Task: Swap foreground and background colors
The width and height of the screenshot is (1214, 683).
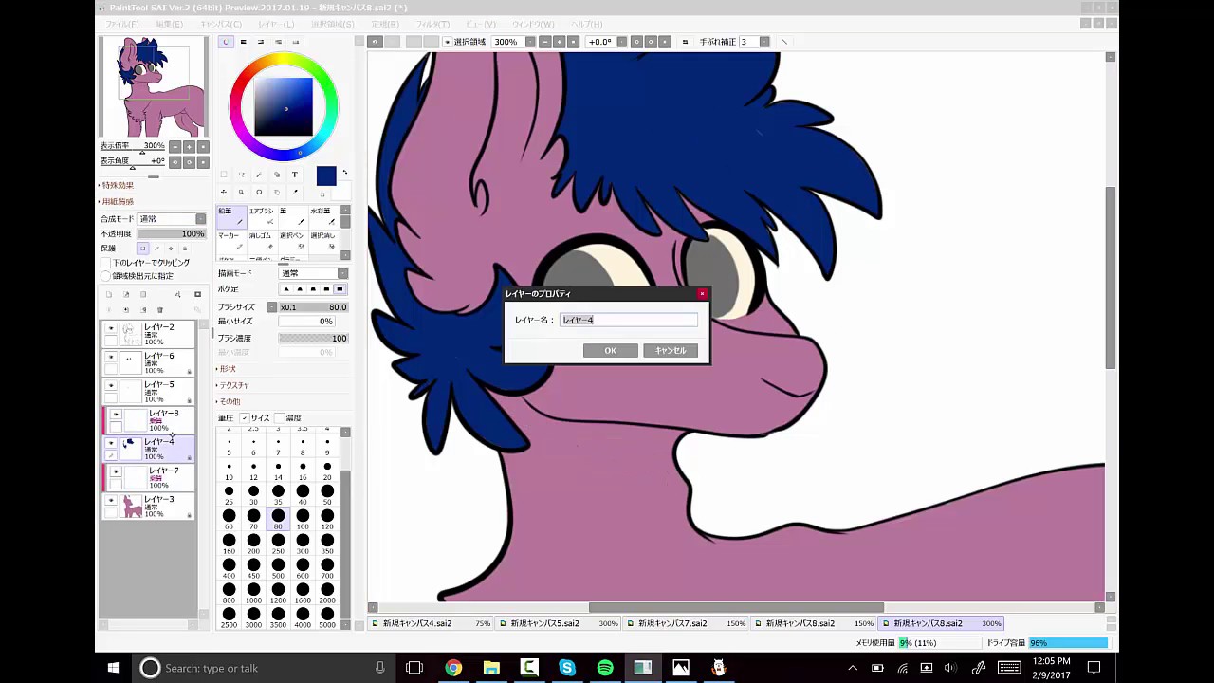Action: (x=344, y=172)
